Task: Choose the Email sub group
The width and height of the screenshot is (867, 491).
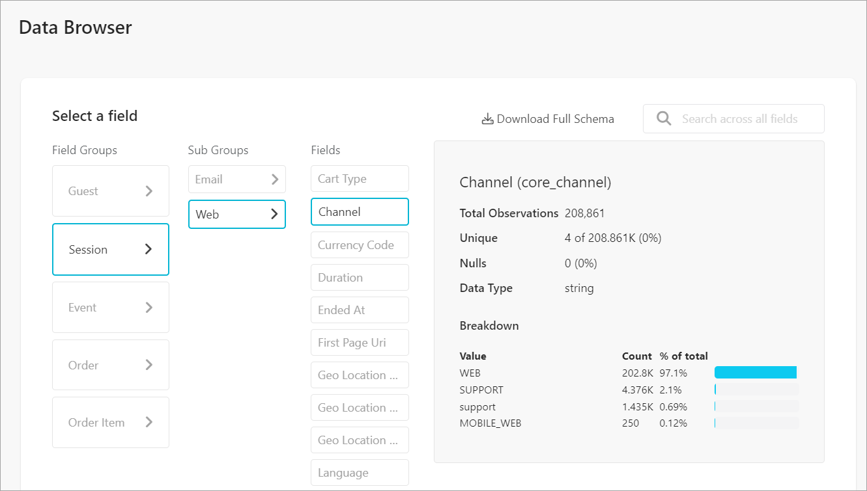Action: (237, 179)
